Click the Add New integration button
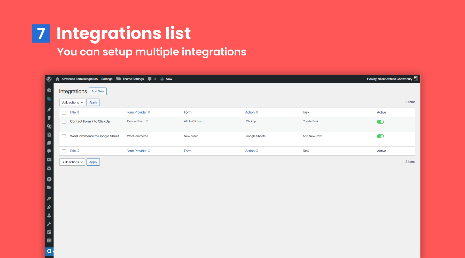The image size is (465, 258). (98, 91)
